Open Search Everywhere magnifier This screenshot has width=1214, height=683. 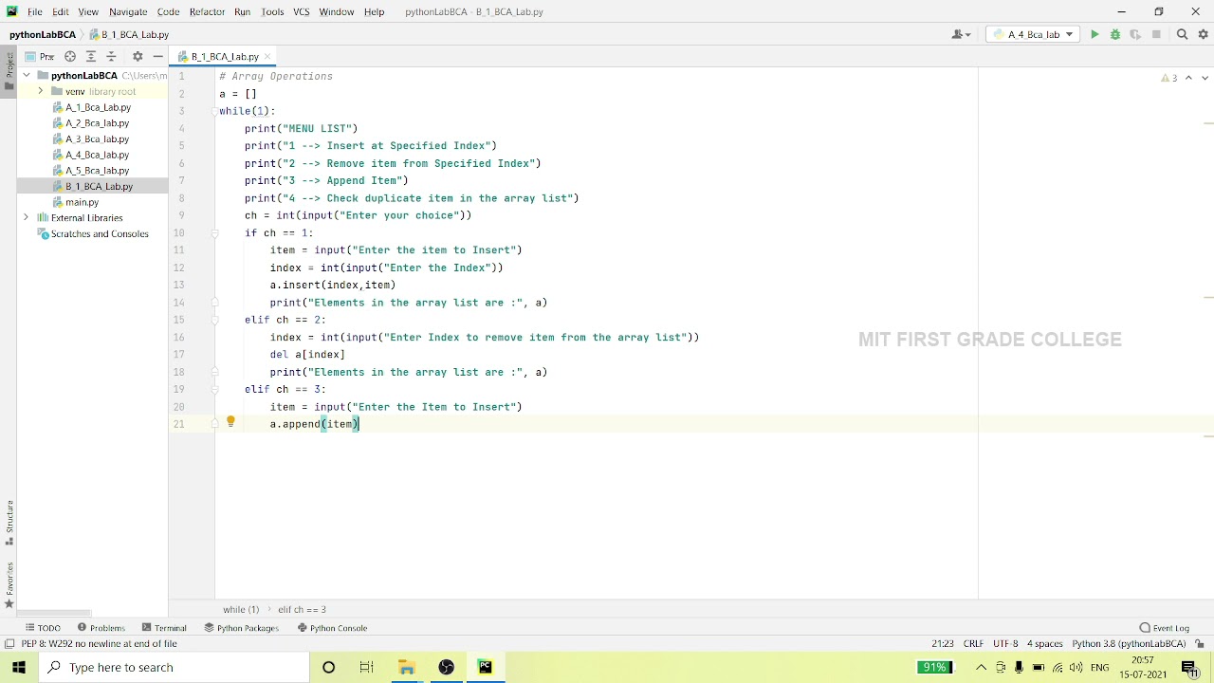pos(1182,34)
